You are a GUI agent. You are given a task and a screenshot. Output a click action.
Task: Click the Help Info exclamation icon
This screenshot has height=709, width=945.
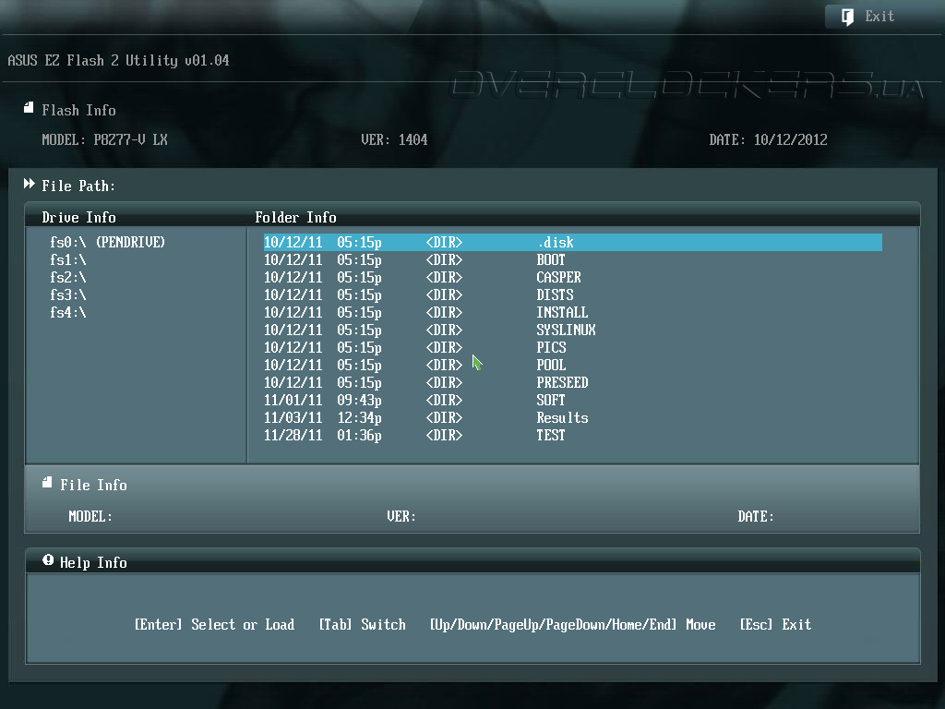click(x=48, y=560)
